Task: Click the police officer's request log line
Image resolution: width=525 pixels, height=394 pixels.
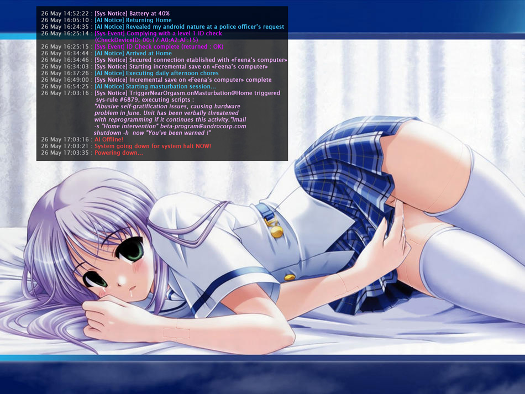Action: click(190, 27)
